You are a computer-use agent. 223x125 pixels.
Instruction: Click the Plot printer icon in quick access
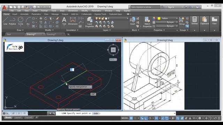click(x=34, y=7)
